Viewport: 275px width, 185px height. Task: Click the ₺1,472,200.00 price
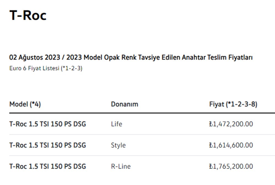pos(231,124)
